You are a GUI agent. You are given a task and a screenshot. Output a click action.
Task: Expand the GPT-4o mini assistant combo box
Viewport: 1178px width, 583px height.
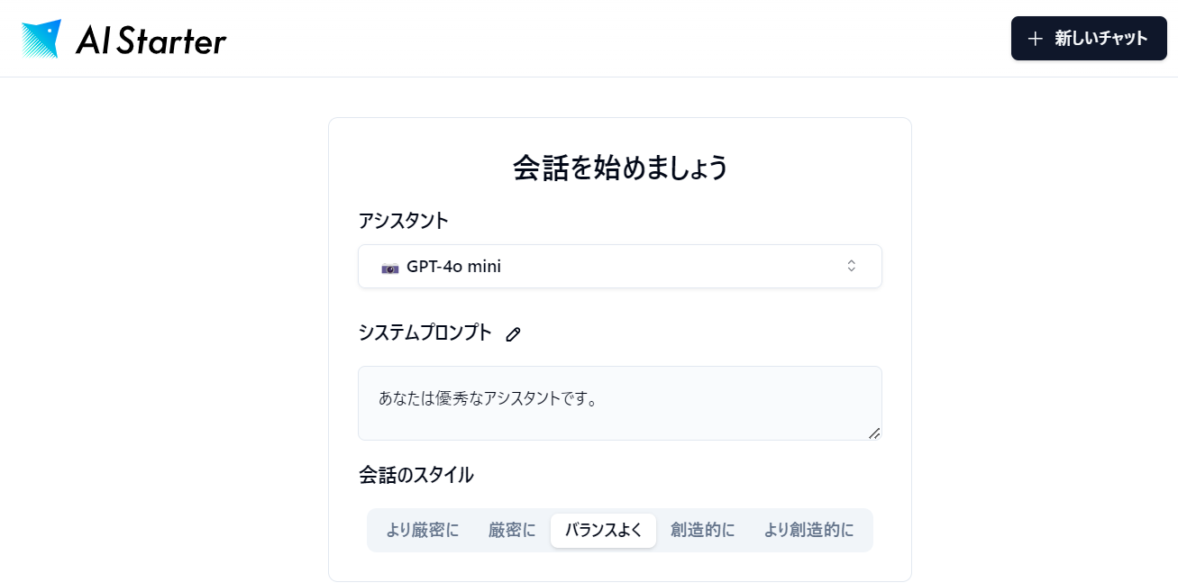(619, 267)
